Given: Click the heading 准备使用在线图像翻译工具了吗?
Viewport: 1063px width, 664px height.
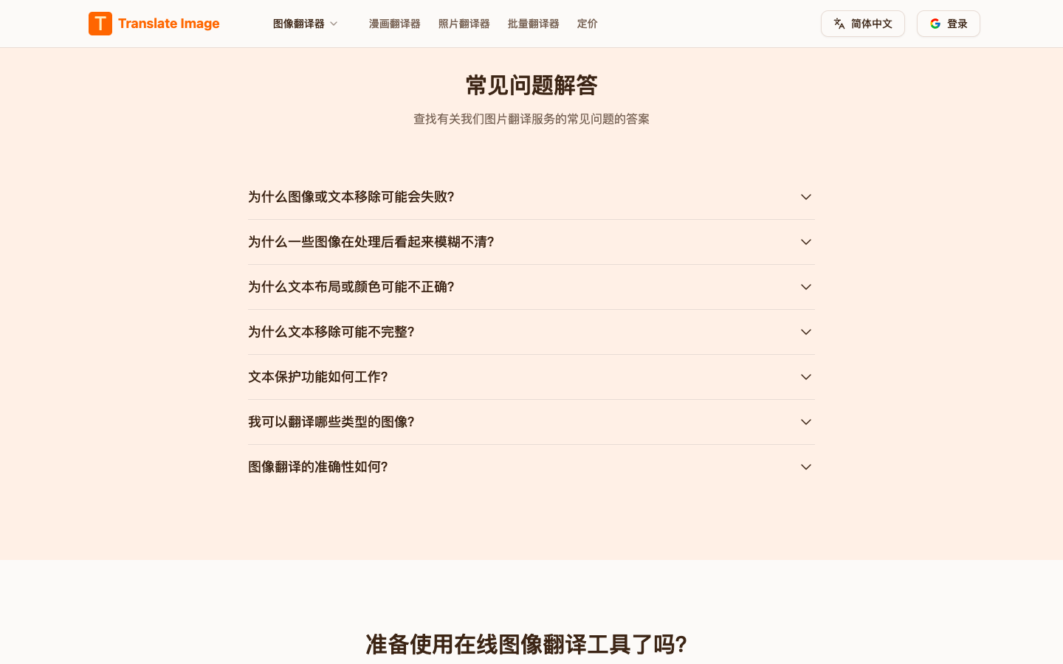Looking at the screenshot, I should [x=526, y=644].
